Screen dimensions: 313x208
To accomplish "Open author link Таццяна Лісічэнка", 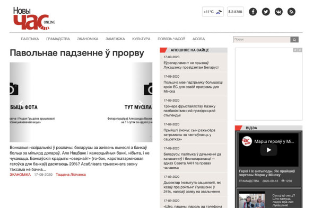I will tap(71, 175).
